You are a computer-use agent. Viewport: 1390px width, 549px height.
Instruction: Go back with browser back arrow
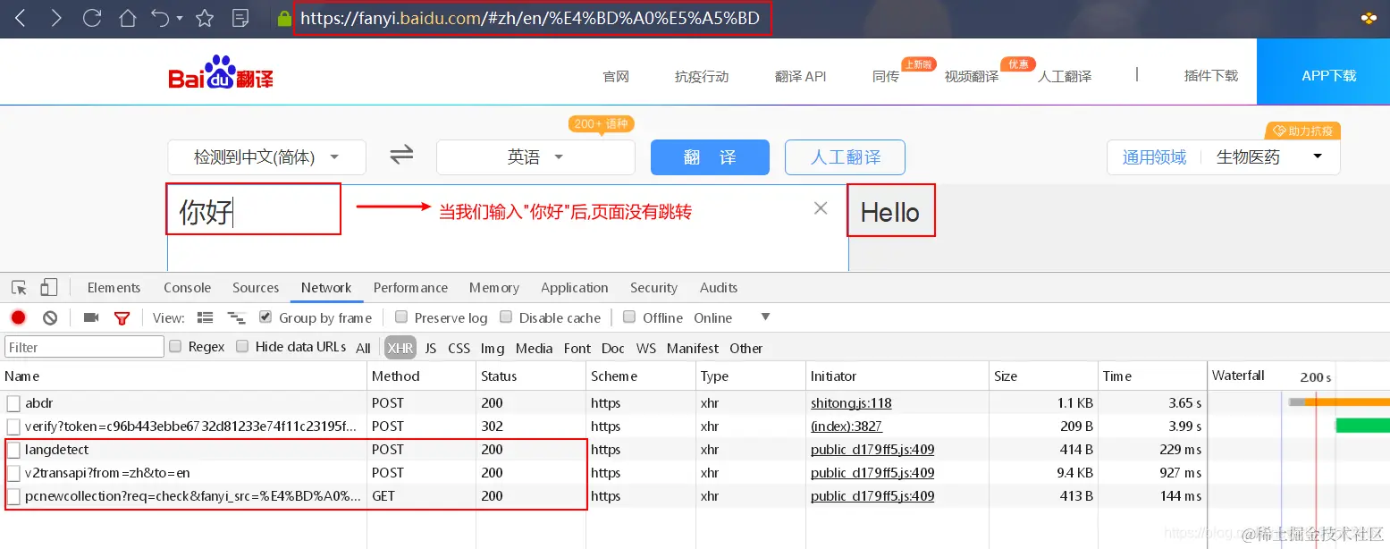coord(21,18)
